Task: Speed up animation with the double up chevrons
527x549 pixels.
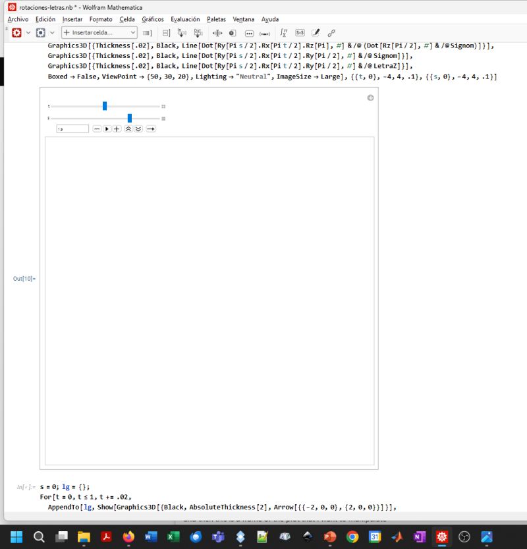Action: (x=128, y=129)
